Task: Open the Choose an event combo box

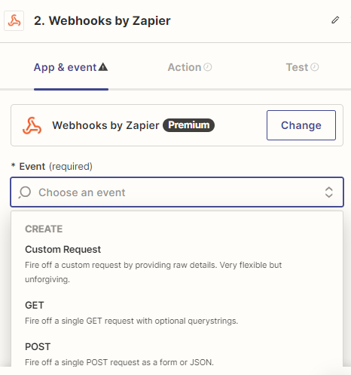Action: pos(177,192)
